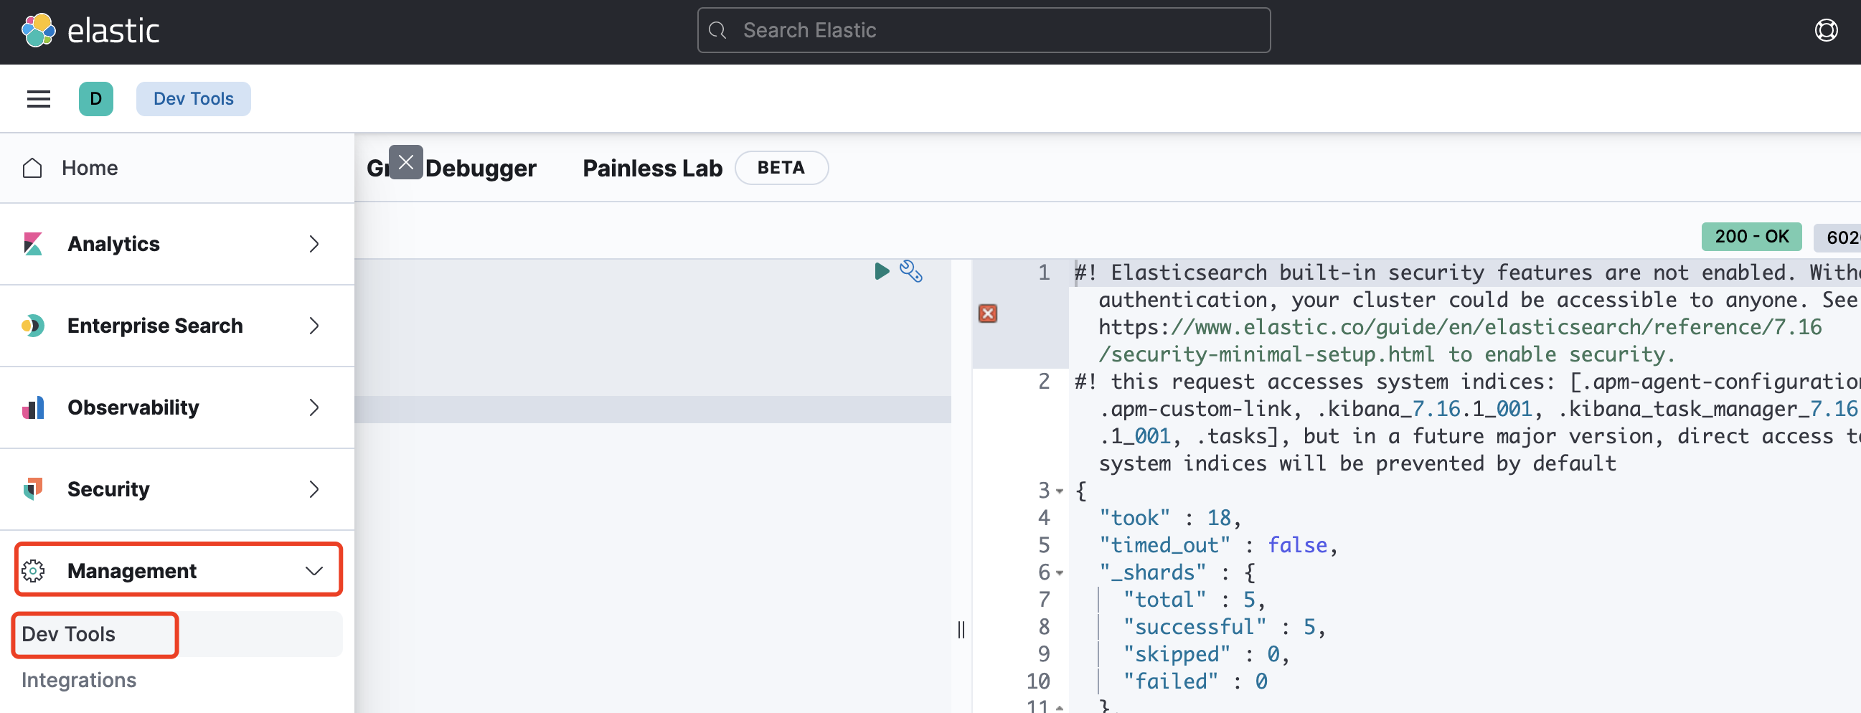Click the "successful" : 5 line
Image resolution: width=1861 pixels, height=713 pixels.
tap(1225, 627)
